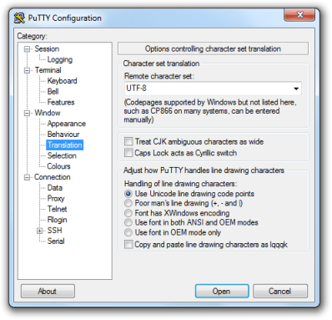Screen dimensions: 332x320
Task: Select Use Unicode line drawing code points
Action: tap(128, 194)
